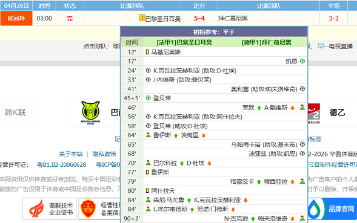
Task: Click substitution person icon in 46' row
Action: (302, 107)
